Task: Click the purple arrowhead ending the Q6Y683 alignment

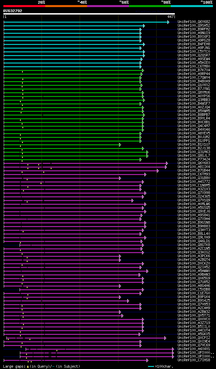Action: (x=167, y=163)
